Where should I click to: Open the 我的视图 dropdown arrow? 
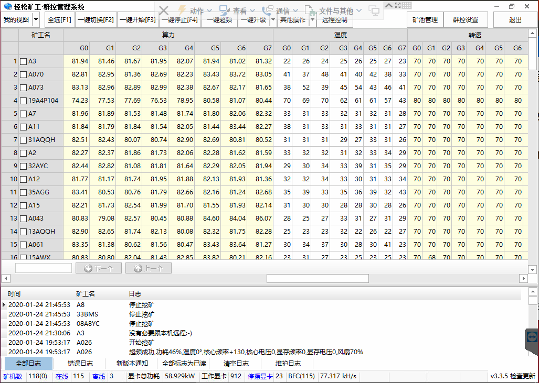(36, 20)
